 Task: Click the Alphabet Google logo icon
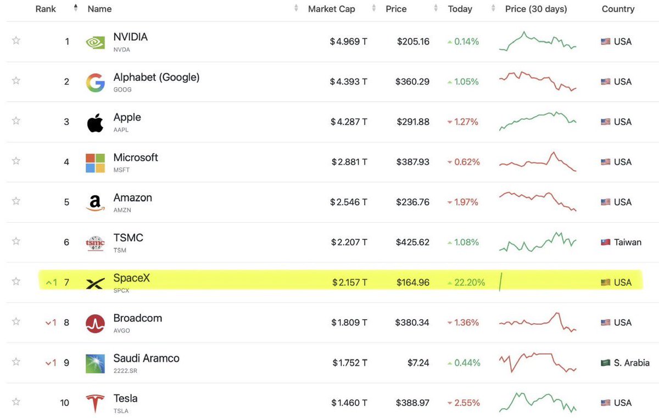point(95,82)
